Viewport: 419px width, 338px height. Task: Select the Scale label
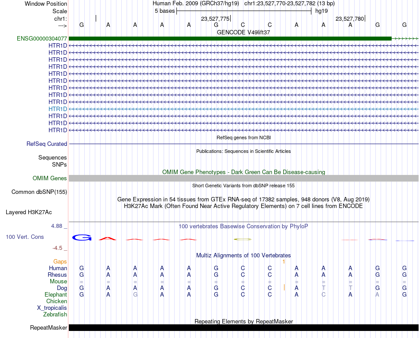(x=60, y=11)
